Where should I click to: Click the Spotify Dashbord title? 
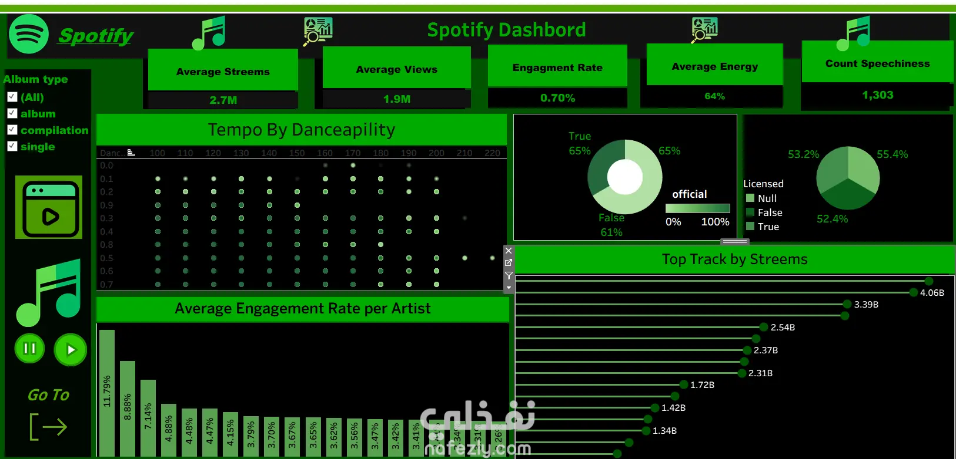tap(506, 30)
